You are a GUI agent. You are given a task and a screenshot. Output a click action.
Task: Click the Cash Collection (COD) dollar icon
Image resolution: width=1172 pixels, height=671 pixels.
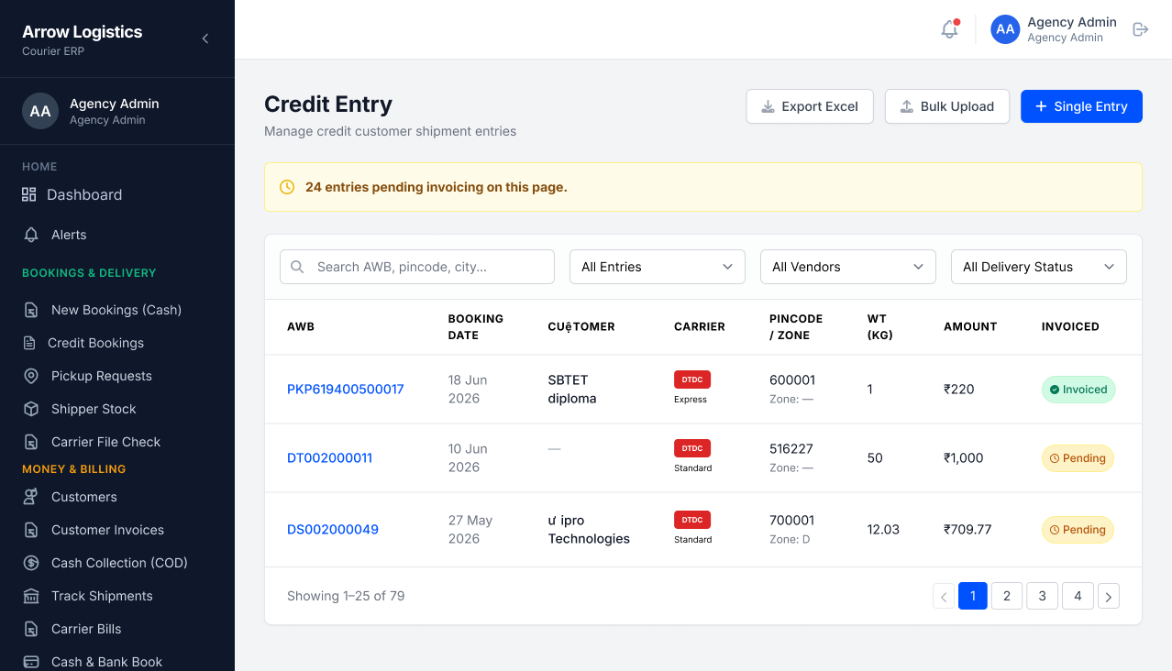(x=31, y=563)
